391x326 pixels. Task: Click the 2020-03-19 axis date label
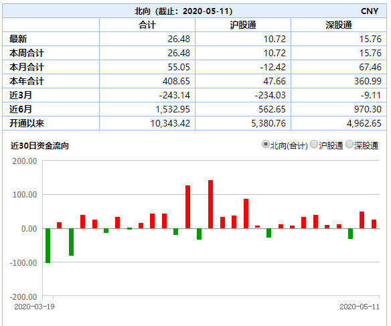(34, 307)
